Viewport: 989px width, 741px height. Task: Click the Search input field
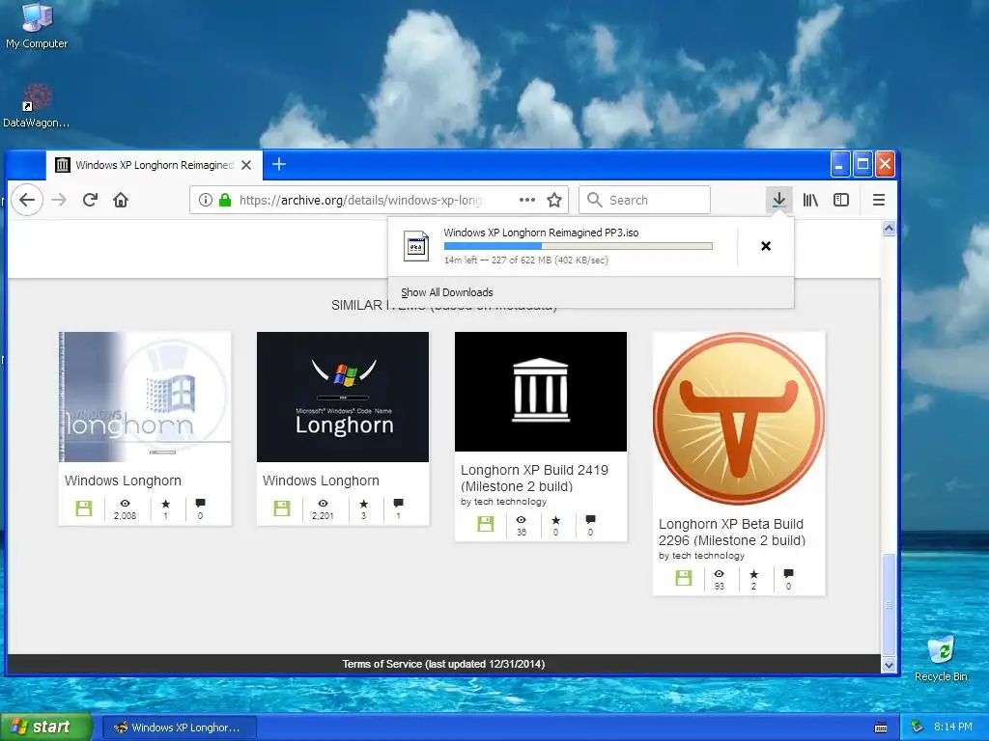(644, 201)
